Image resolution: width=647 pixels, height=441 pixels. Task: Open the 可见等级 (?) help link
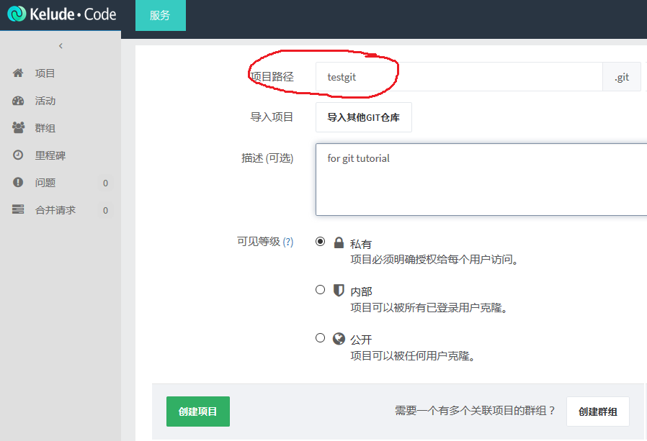[x=288, y=242]
